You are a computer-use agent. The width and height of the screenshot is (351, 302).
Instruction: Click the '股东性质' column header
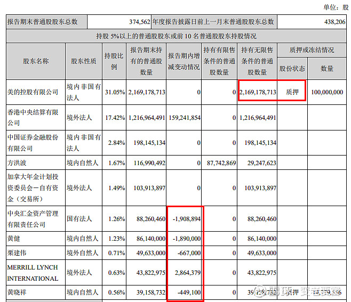pyautogui.click(x=84, y=61)
